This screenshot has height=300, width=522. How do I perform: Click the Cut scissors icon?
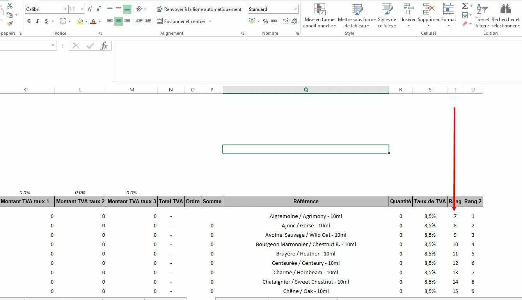tap(10, 6)
